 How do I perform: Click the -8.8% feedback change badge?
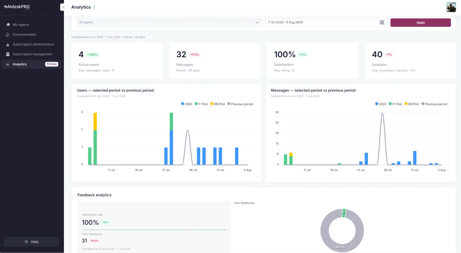coord(94,241)
